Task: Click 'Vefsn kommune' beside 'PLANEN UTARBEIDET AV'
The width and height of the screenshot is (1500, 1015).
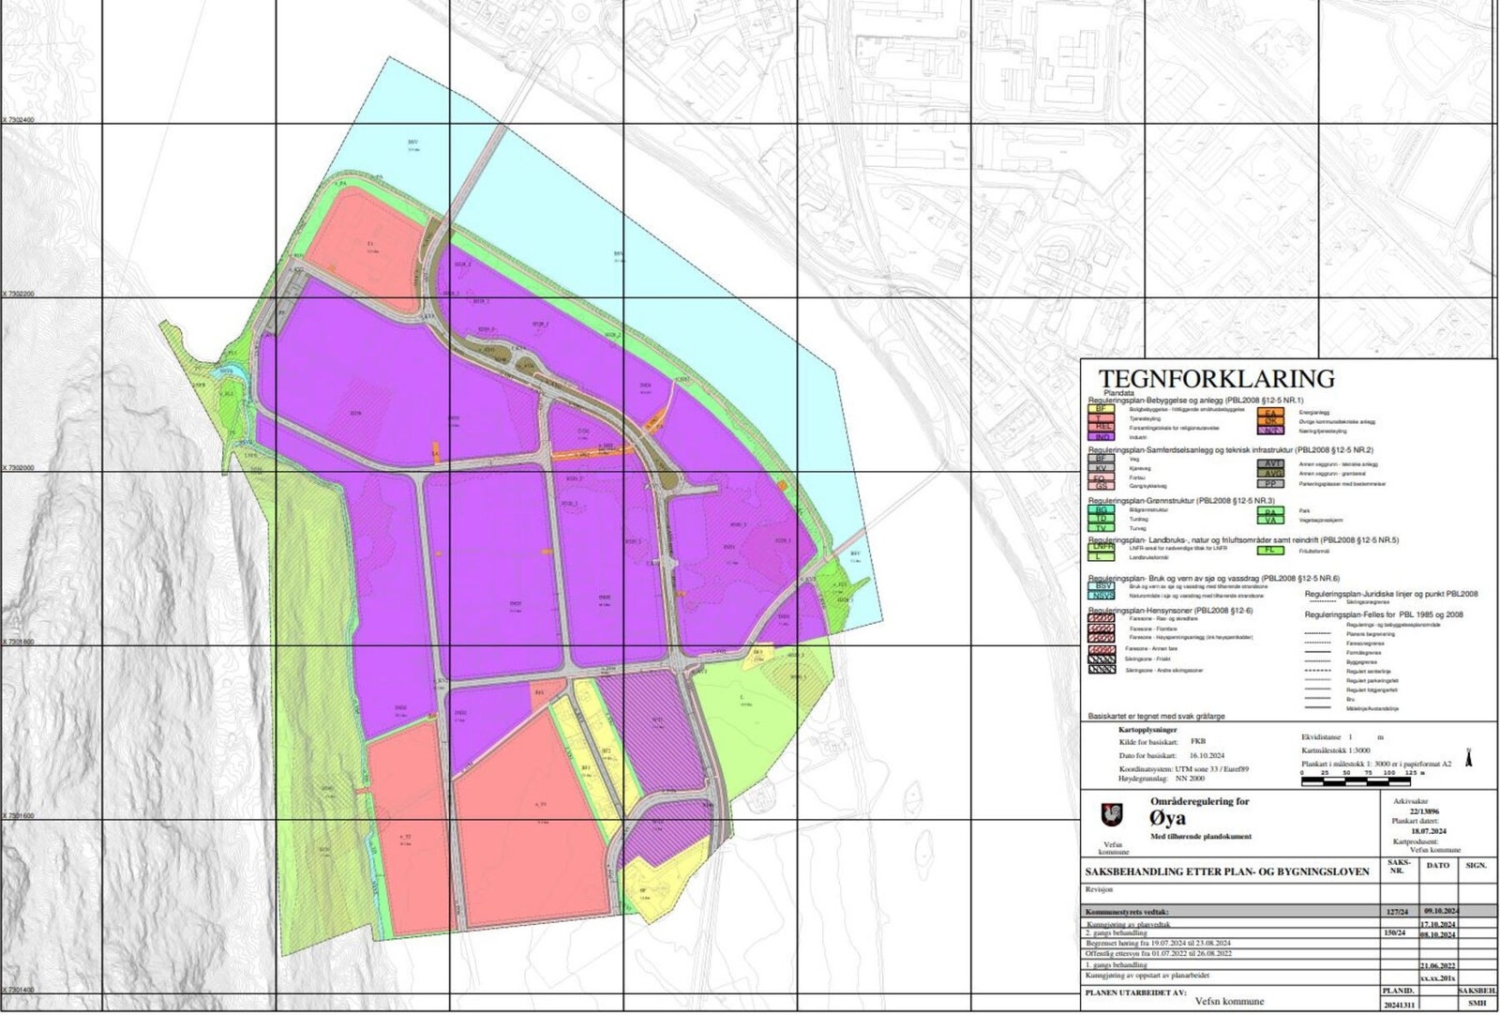Action: point(1229,1002)
